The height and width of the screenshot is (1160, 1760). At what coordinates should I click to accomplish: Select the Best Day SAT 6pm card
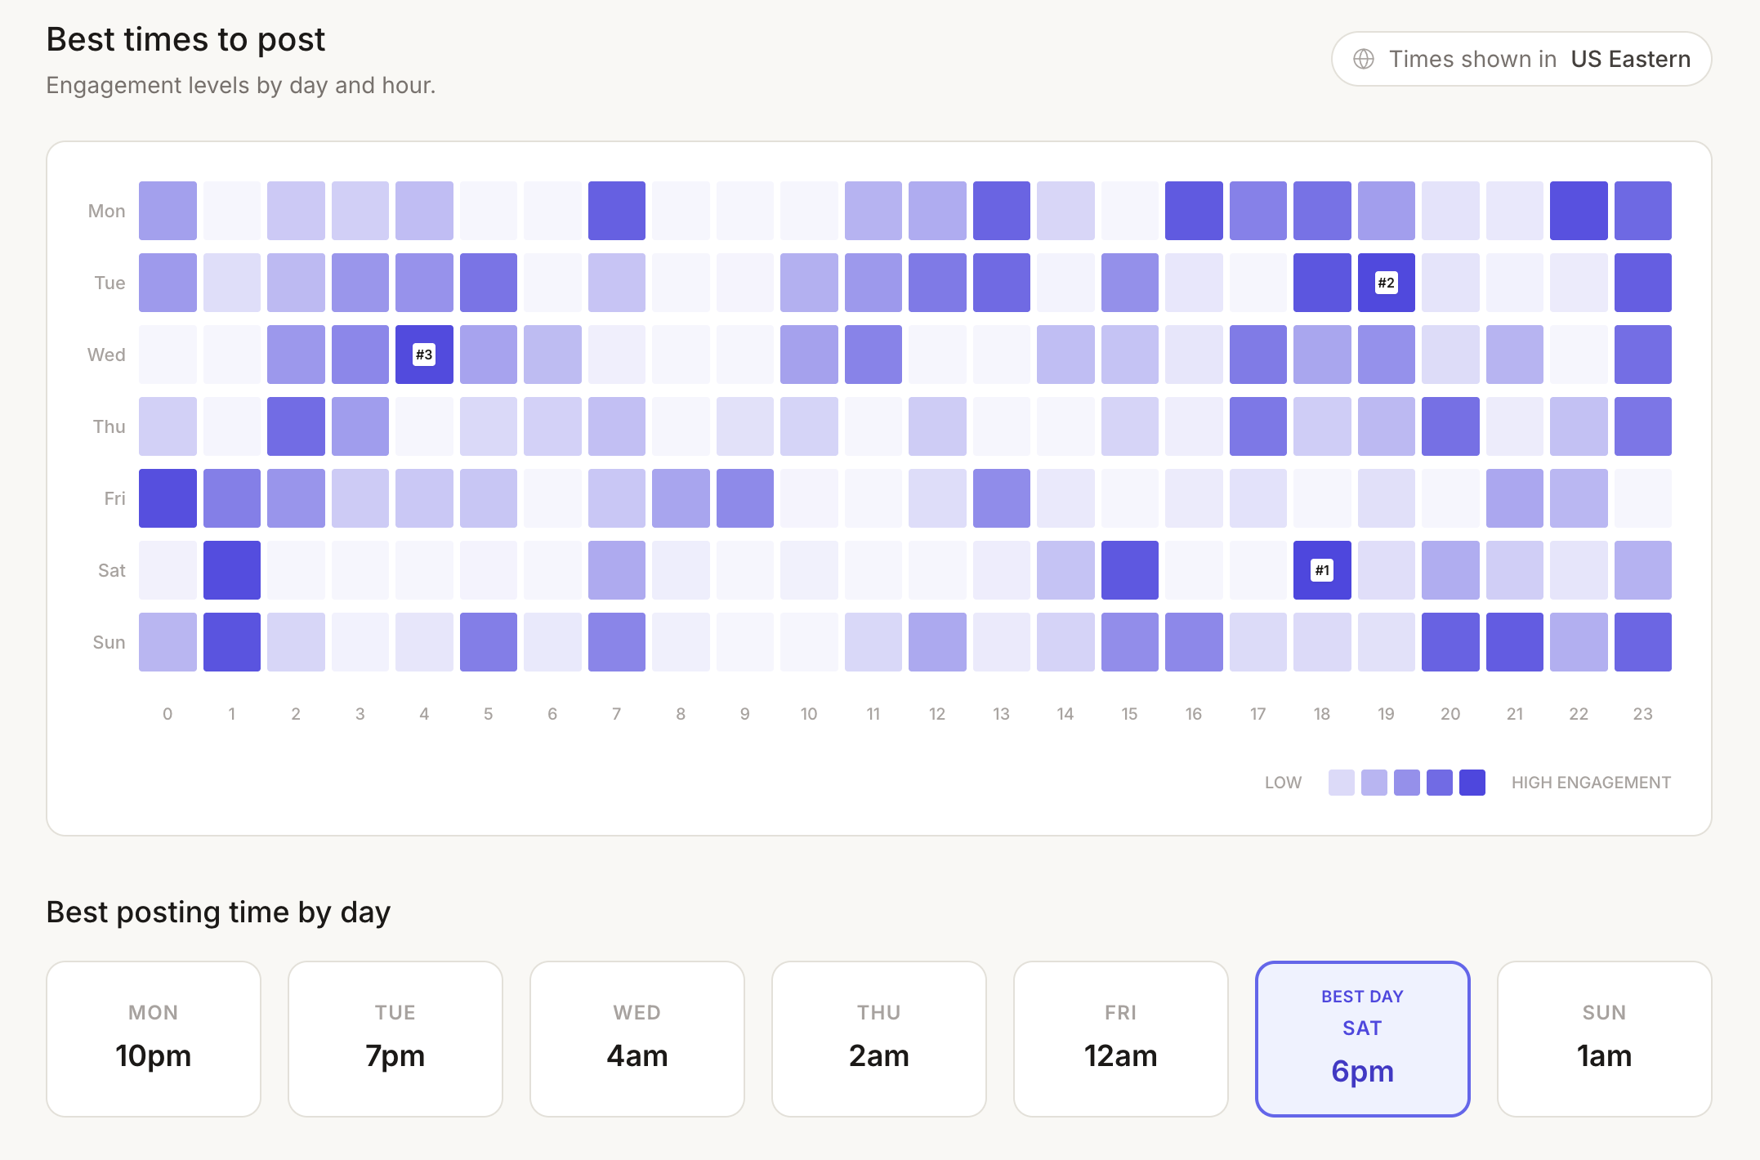pyautogui.click(x=1362, y=1038)
